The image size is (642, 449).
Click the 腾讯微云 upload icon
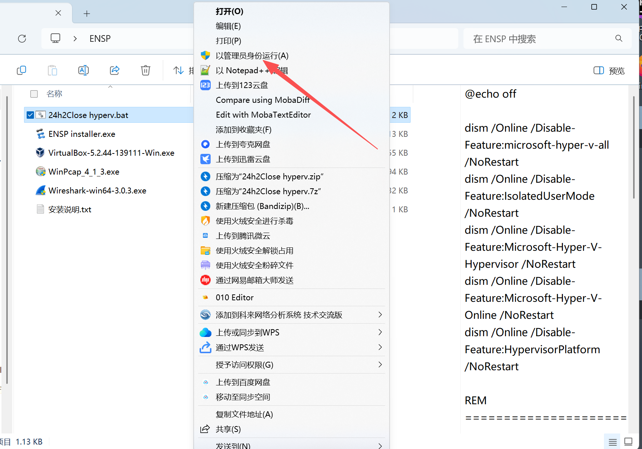coord(205,236)
